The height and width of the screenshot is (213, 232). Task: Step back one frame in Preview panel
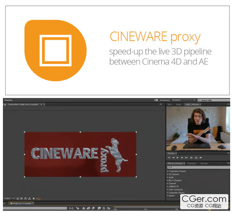173,157
